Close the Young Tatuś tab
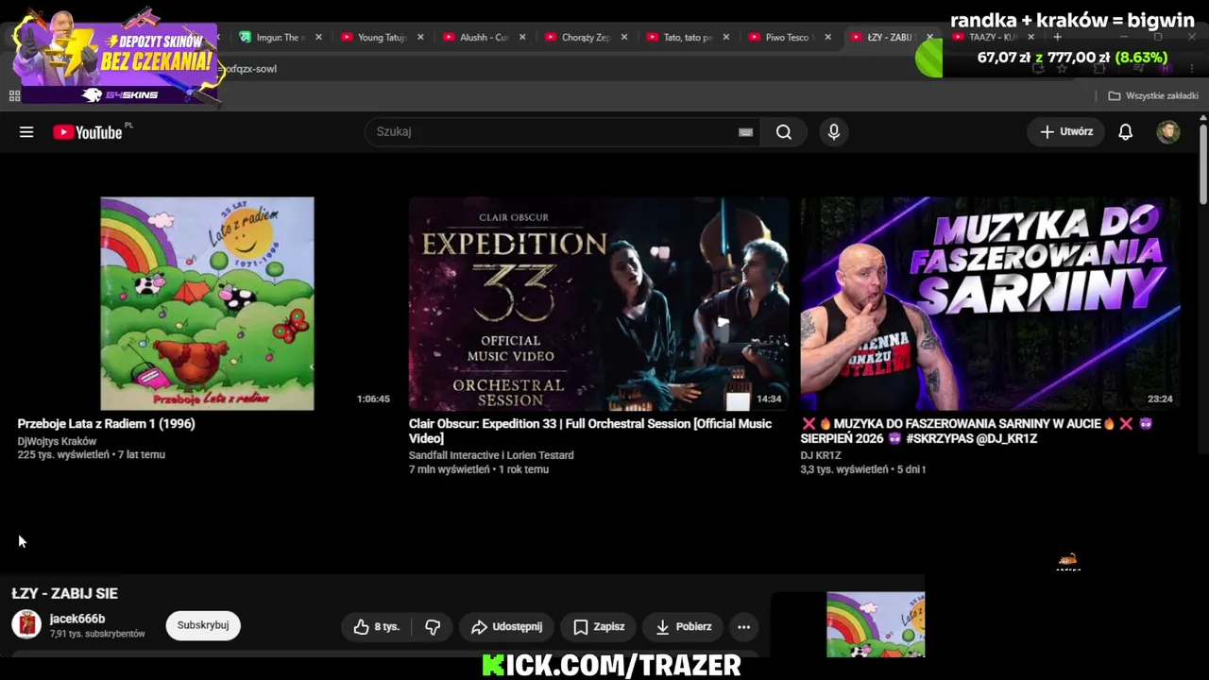Screen dimensions: 1209x680 point(420,38)
